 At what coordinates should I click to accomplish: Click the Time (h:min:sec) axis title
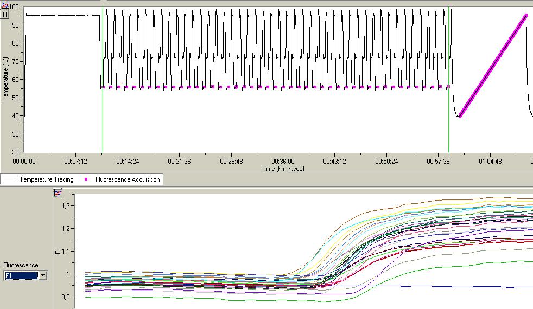(283, 169)
